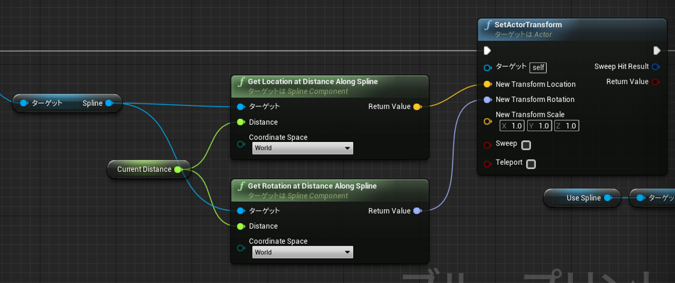Screen dimensions: 675x283
Task: Click the New Transform Location pin
Action: point(488,84)
